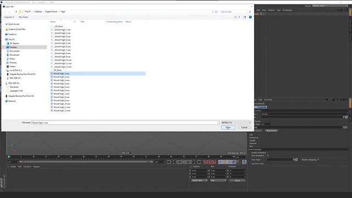This screenshot has height=198, width=352.
Task: Open the Organize dropdown
Action: [9, 17]
